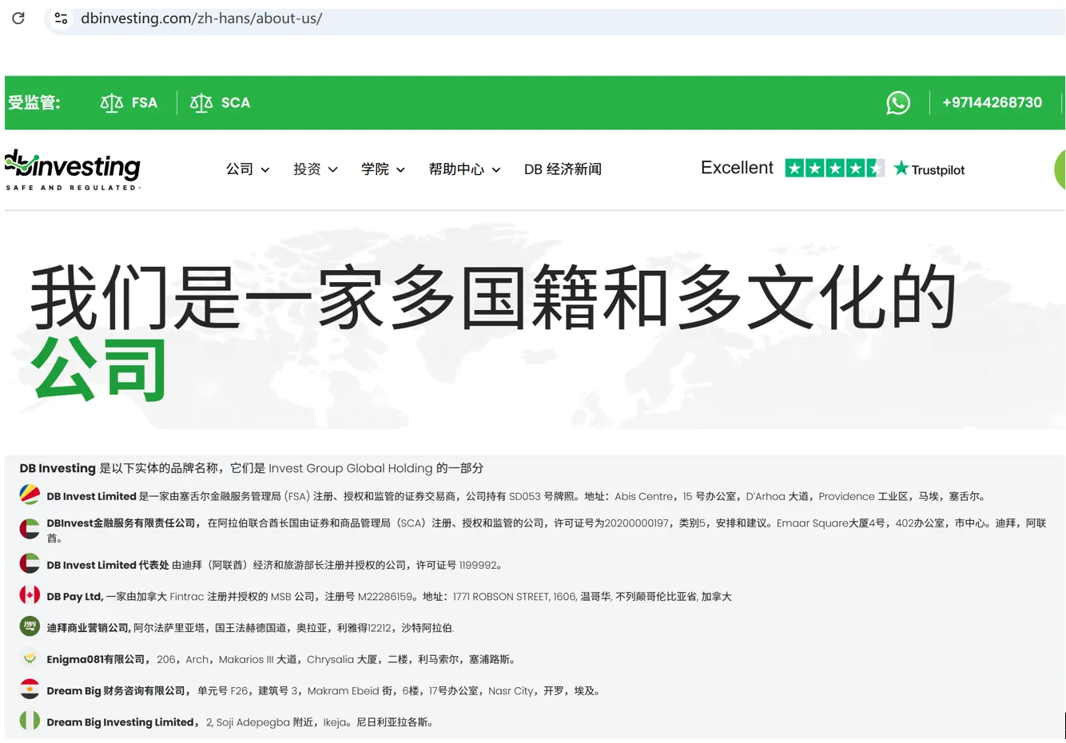Click registration number M22286159
1066x743 pixels.
(386, 597)
